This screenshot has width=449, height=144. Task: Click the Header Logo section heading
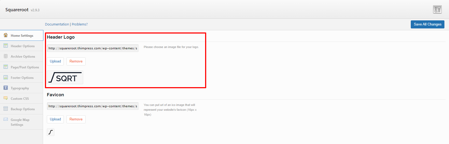61,37
